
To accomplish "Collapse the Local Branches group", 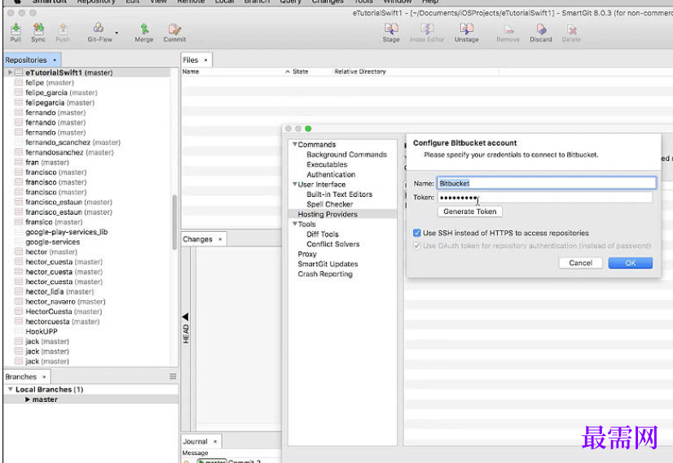I will pos(10,389).
